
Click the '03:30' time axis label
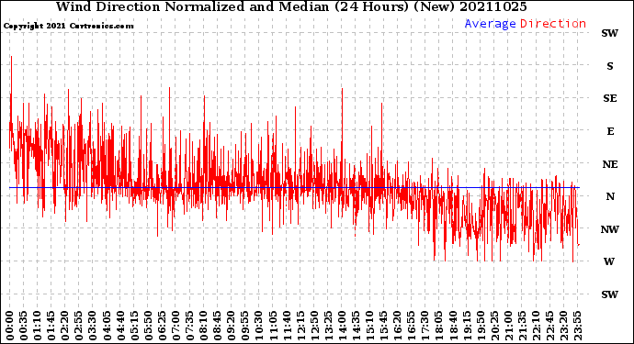pos(93,326)
